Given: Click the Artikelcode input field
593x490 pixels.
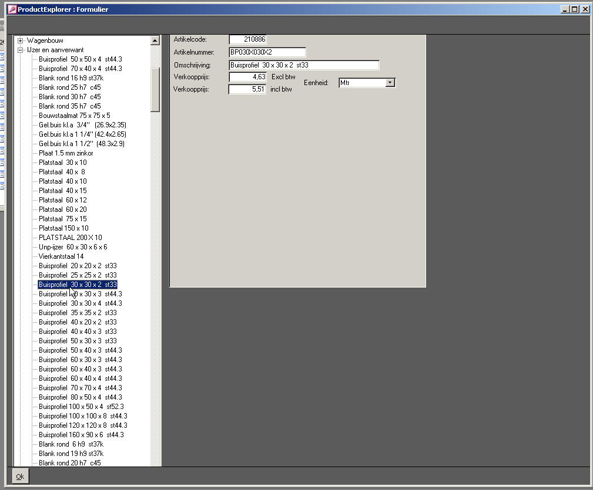Looking at the screenshot, I should coord(247,39).
